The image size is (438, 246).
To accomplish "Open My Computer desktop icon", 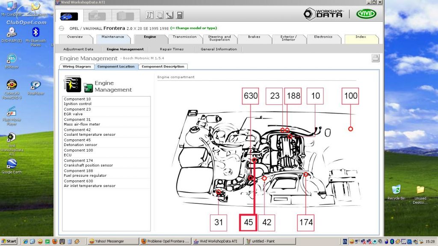I will pyautogui.click(x=12, y=9).
